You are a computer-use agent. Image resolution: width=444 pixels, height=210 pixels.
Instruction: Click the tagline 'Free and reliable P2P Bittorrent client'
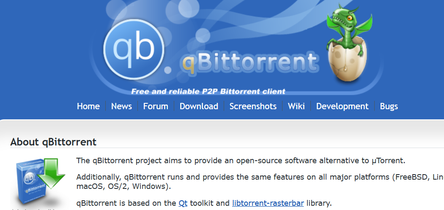(208, 91)
